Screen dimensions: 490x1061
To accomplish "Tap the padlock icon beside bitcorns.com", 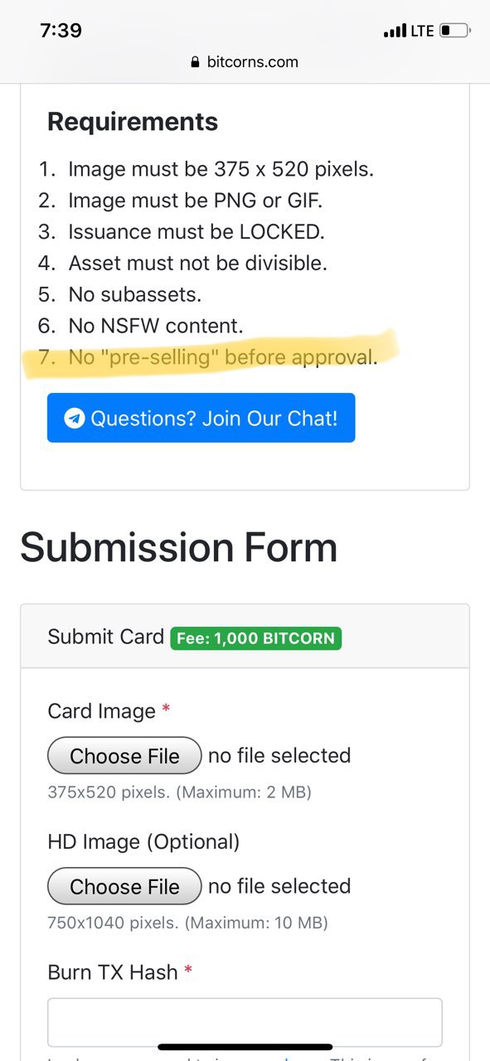I will coord(196,62).
